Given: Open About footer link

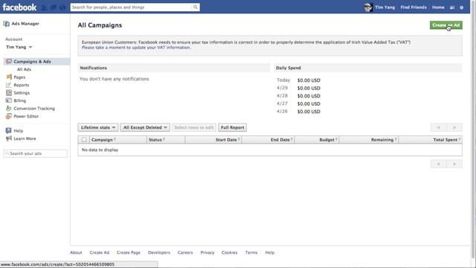Looking at the screenshot, I should click(76, 252).
